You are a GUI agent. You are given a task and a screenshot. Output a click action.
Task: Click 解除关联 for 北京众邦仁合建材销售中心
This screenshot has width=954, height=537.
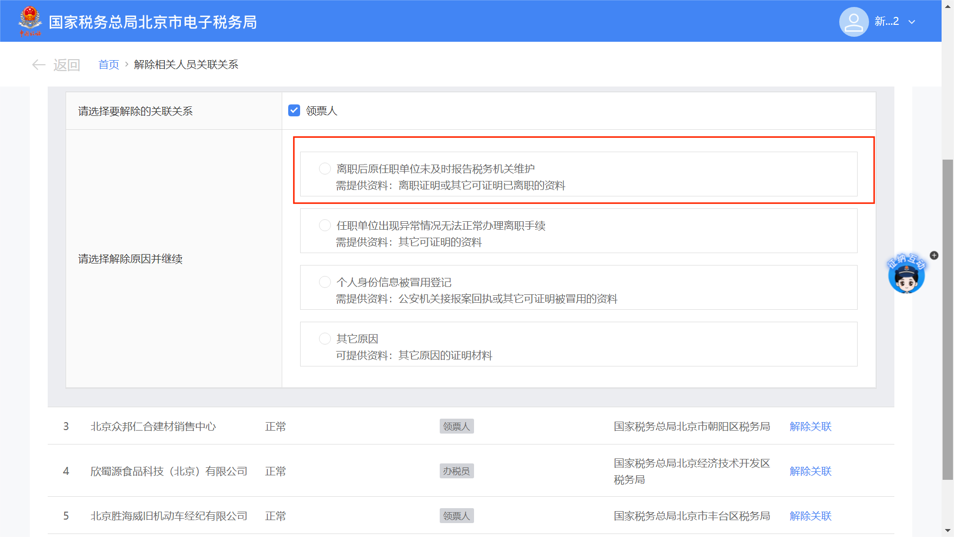810,426
